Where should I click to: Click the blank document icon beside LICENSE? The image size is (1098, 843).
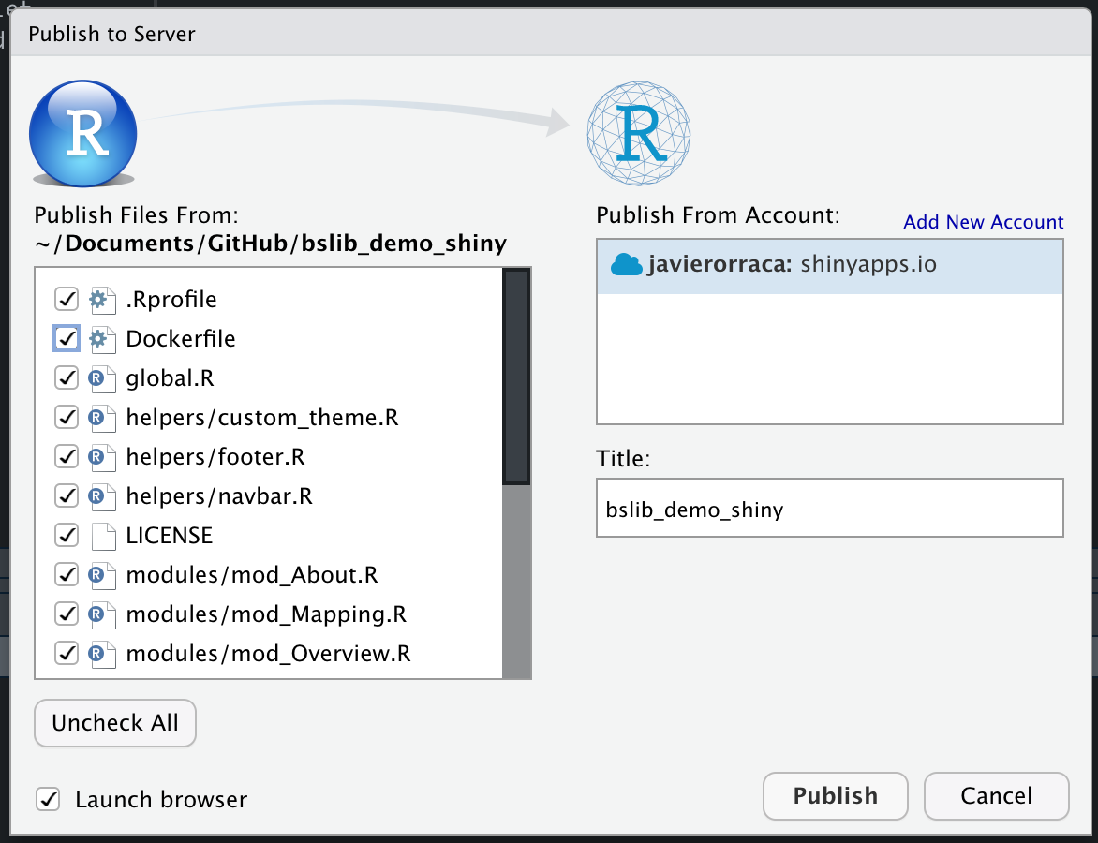click(x=104, y=536)
